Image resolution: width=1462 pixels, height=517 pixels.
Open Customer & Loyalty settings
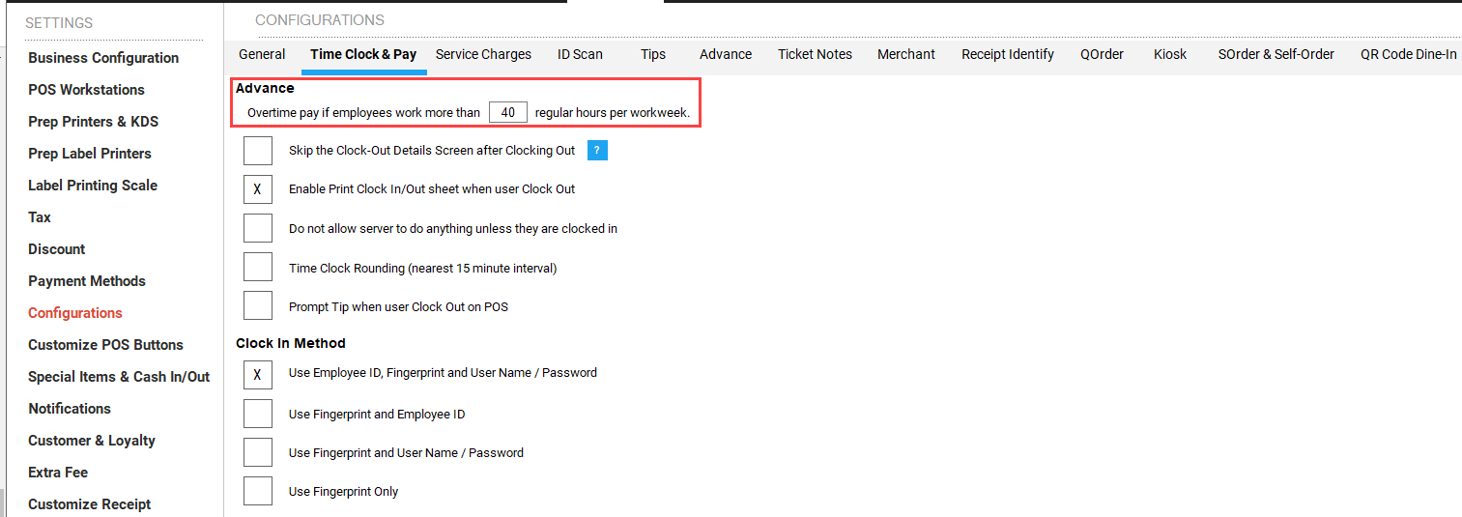92,441
